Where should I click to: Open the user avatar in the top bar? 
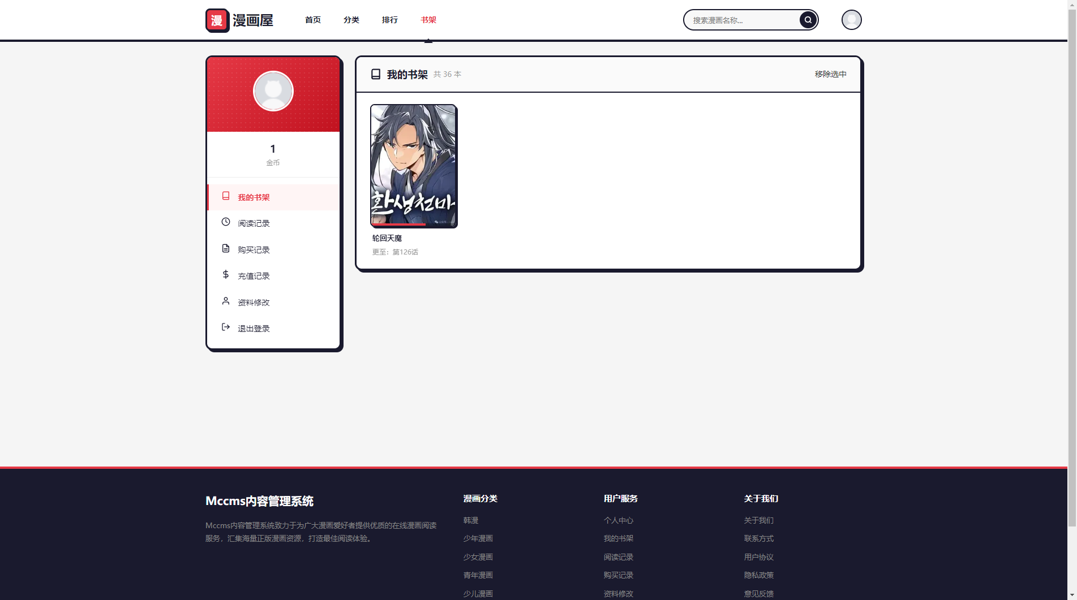coord(851,20)
